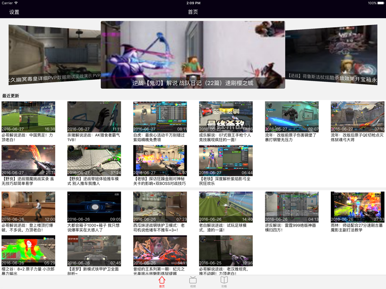Open video thumbnail 必哥解说逆战:中国男足
Screen dimensions: 386x289
(x=28, y=117)
